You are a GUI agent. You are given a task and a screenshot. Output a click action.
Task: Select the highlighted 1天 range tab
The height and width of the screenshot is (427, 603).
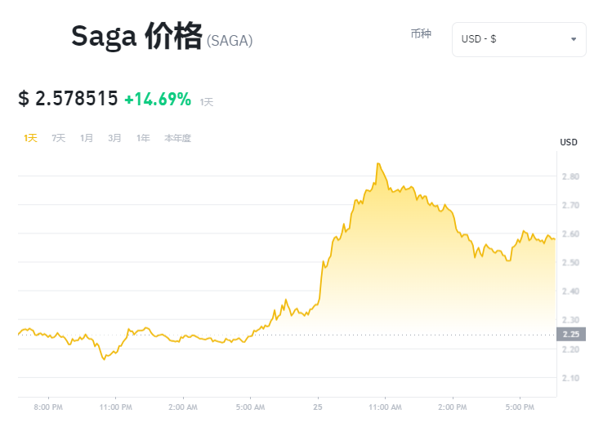click(x=30, y=138)
